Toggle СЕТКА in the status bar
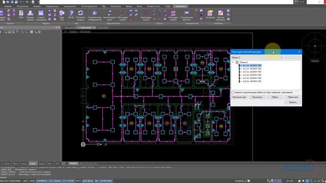Viewport: 326px width, 183px height. [32, 181]
